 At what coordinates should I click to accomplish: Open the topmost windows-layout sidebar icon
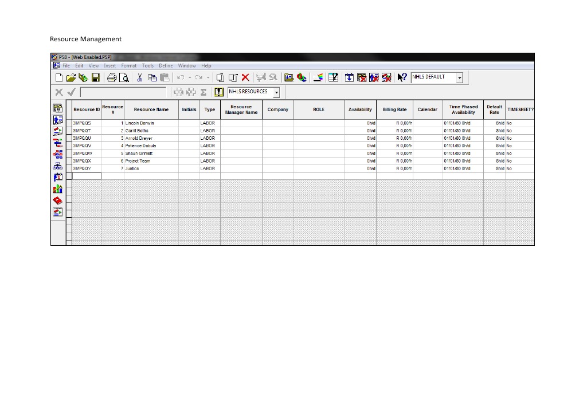coord(58,108)
